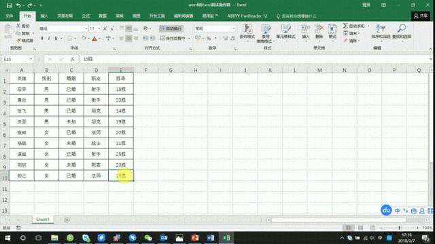
Task: Click the Increase Decimal icon
Action: (x=225, y=38)
